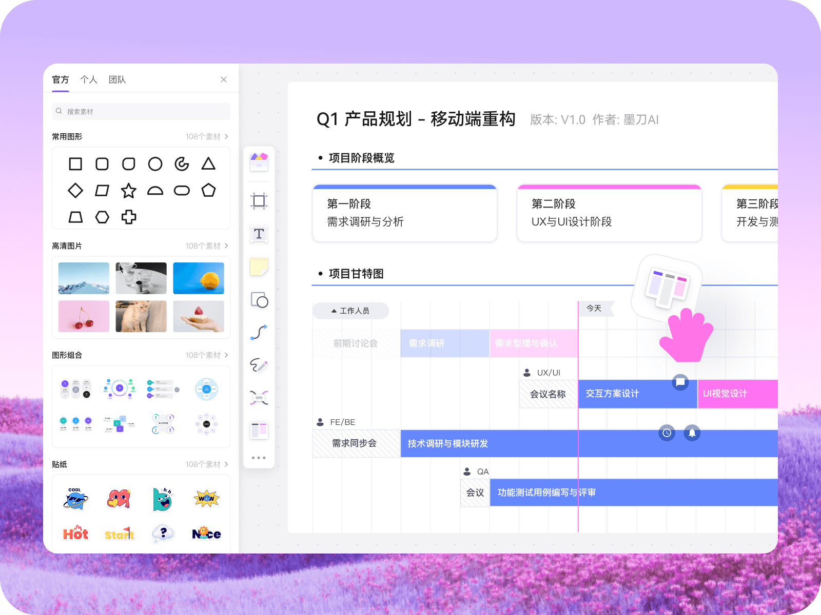Viewport: 821px width, 615px height.
Task: Close the materials panel
Action: click(224, 79)
